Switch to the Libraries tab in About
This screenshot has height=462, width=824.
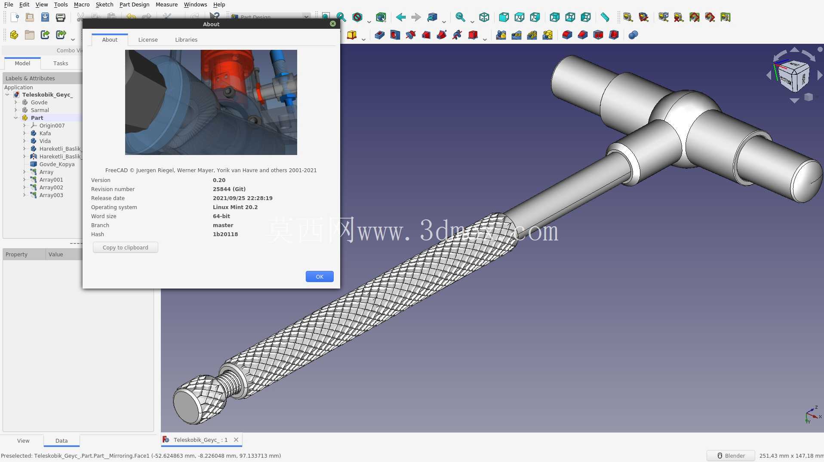186,40
